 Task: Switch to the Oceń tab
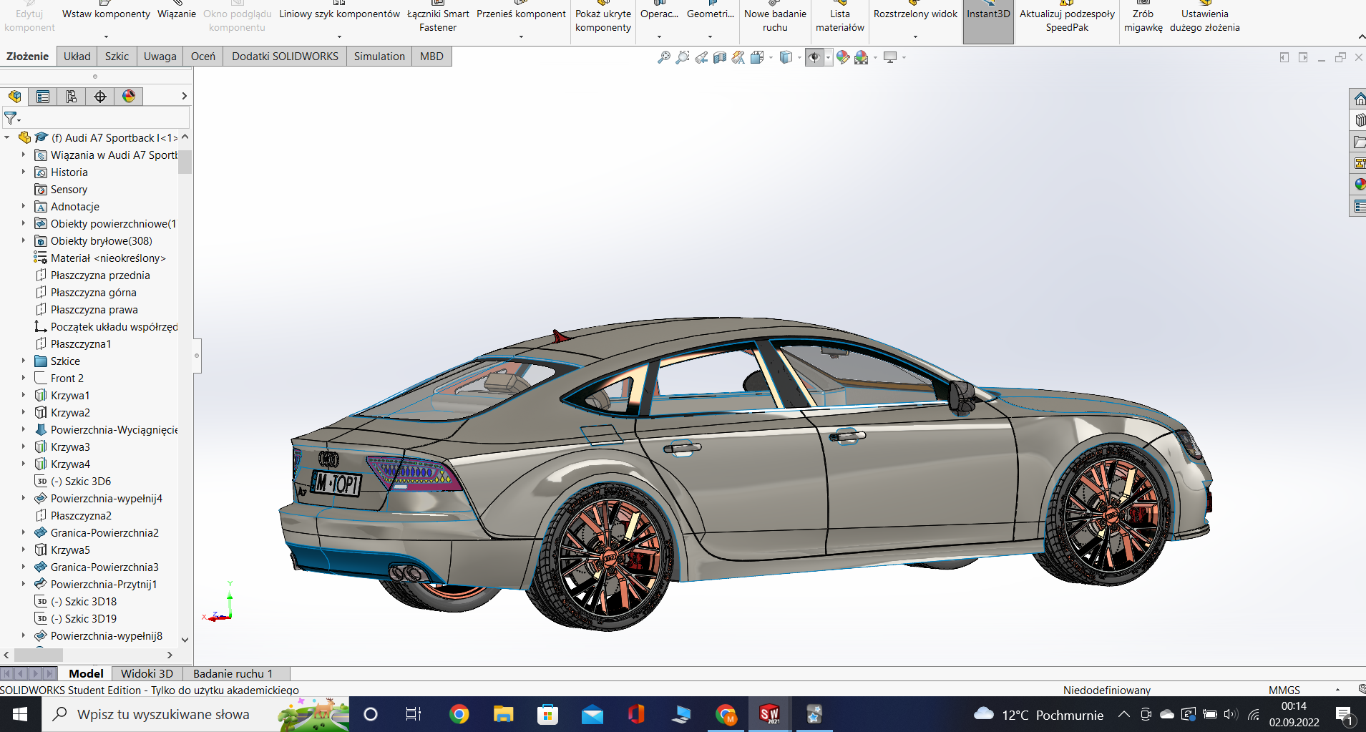(203, 56)
